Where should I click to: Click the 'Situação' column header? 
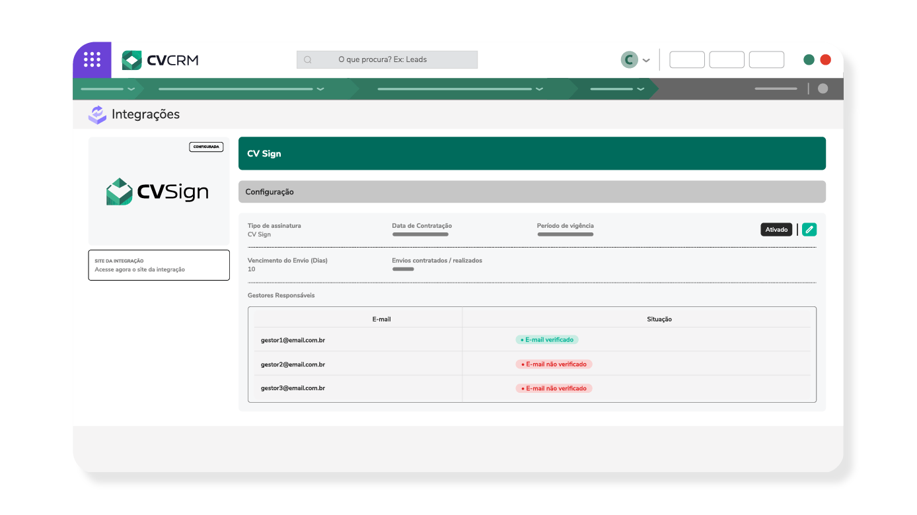(659, 319)
